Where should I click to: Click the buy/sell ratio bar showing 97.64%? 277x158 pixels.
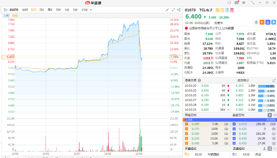pyautogui.click(x=230, y=120)
